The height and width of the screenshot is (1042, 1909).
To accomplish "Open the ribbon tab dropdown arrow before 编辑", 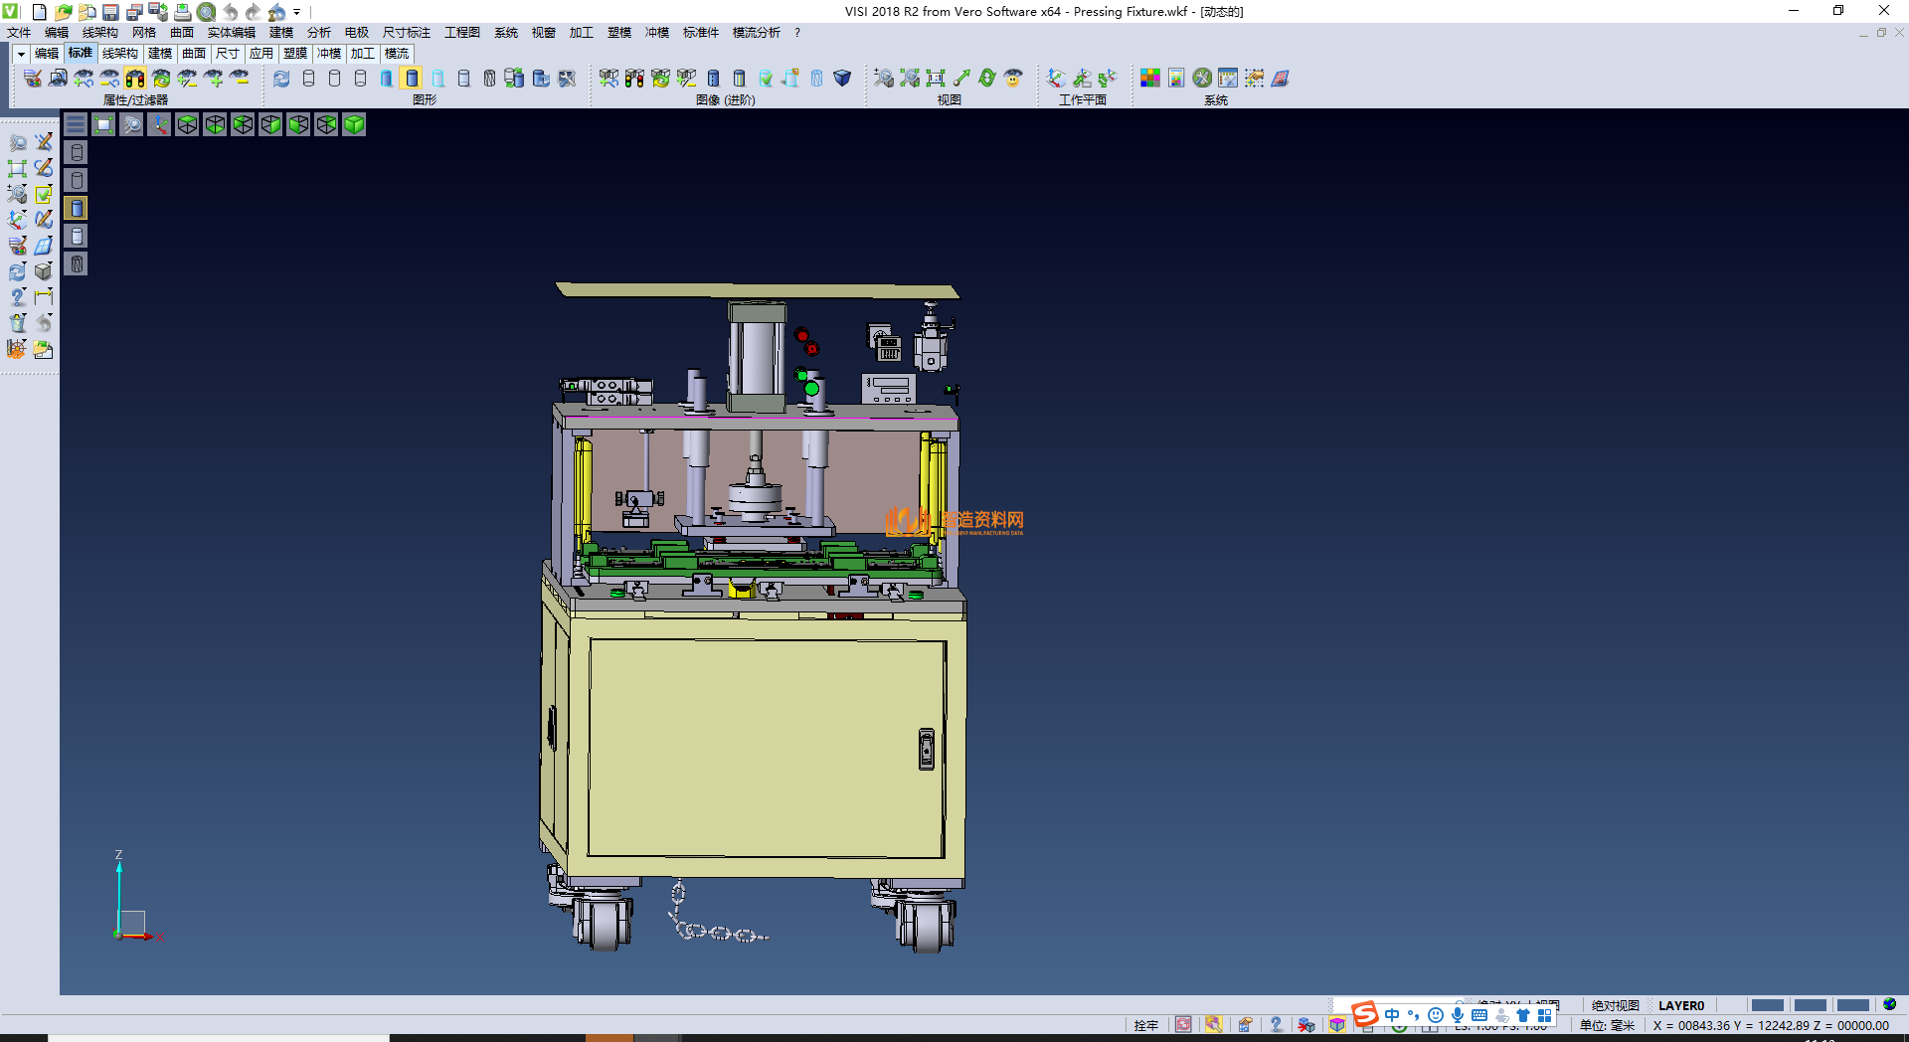I will tap(20, 54).
